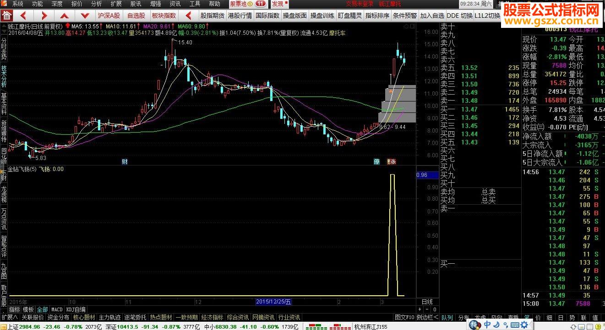Toggle L1L2切换 button
605x330 pixels.
point(487,16)
